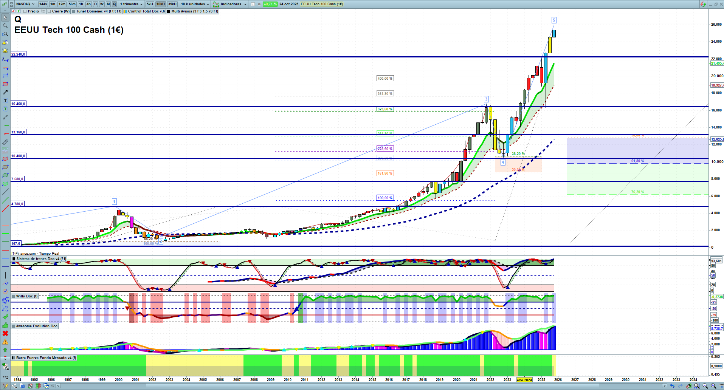Pick the ruler measurement tool
Viewport: 724px width, 390px height.
(5, 142)
